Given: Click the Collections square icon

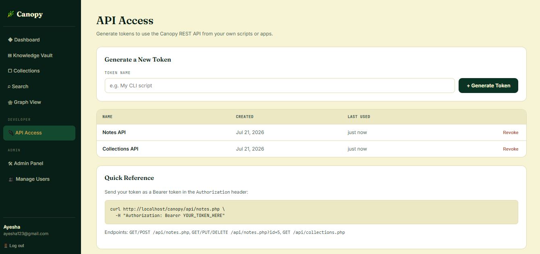Looking at the screenshot, I should pos(10,71).
